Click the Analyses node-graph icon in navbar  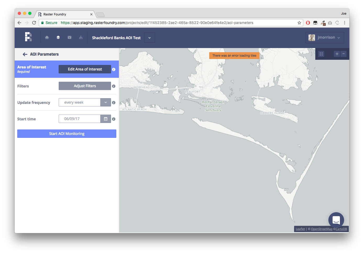(81, 37)
